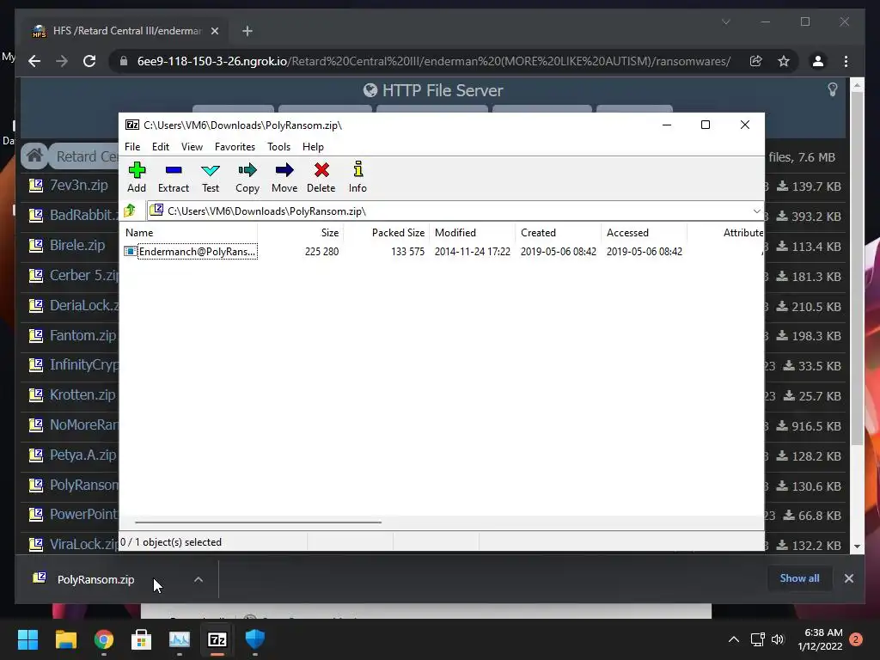Click the Chrome address bar URL
Image resolution: width=880 pixels, height=660 pixels.
pyautogui.click(x=433, y=61)
